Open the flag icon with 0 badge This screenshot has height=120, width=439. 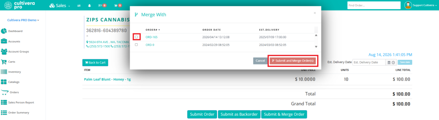tap(102, 5)
